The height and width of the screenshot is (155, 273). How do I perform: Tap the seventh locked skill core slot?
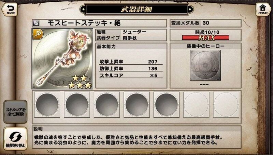[226, 105]
